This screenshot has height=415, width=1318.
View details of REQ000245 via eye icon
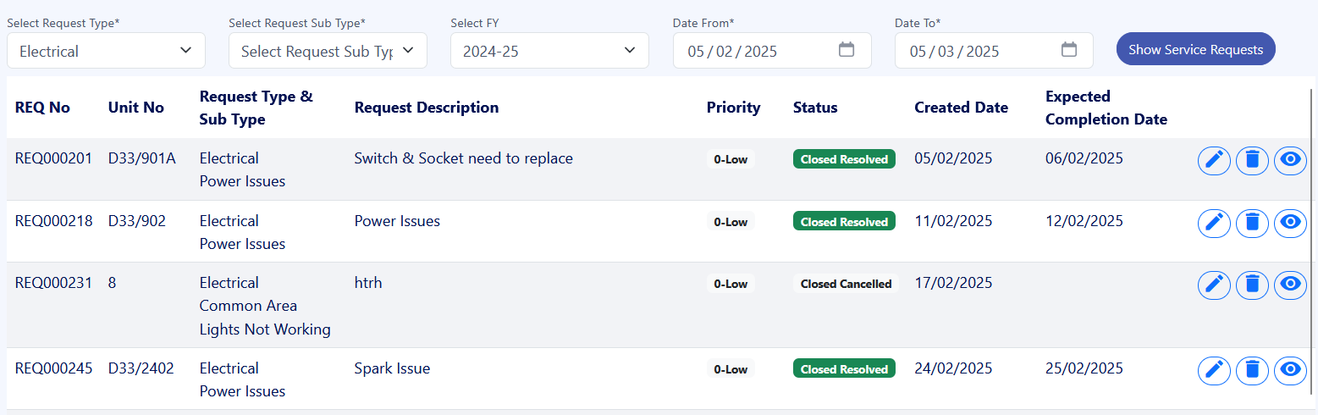click(1290, 370)
